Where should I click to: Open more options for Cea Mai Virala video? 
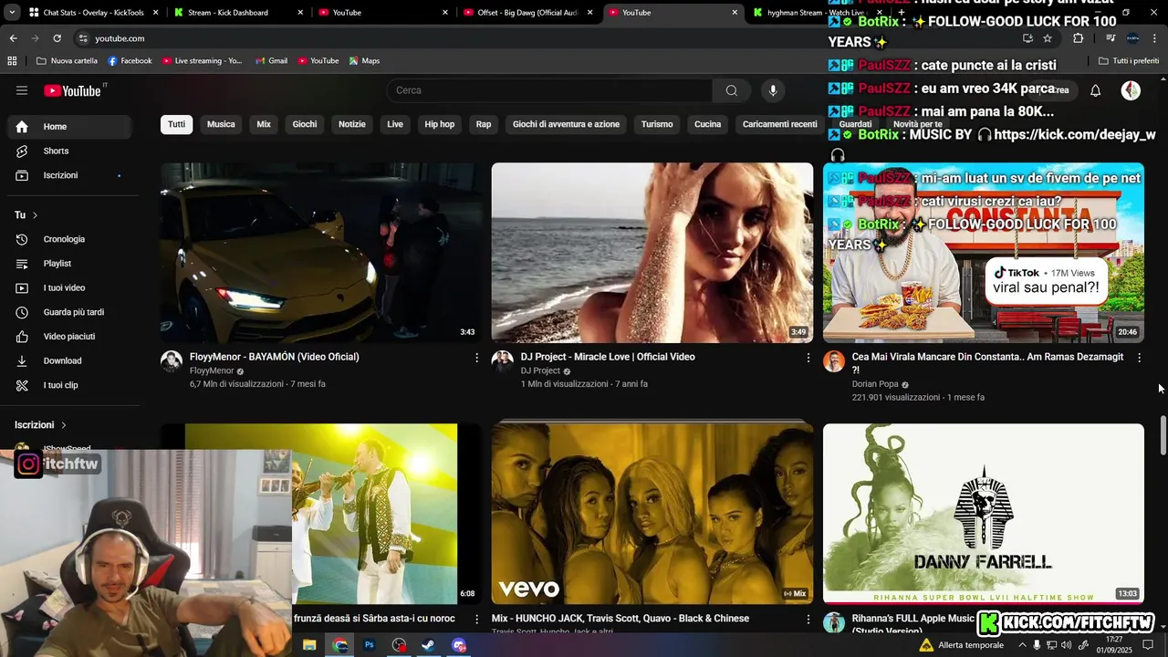1139,358
